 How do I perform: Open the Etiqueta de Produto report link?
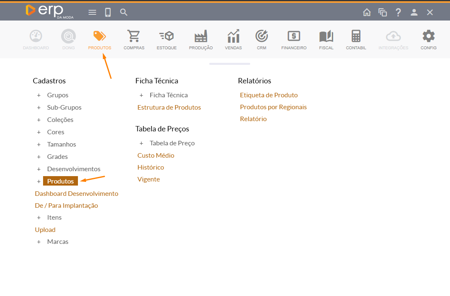click(269, 95)
